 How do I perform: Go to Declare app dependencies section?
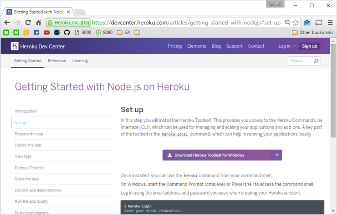[38, 190]
